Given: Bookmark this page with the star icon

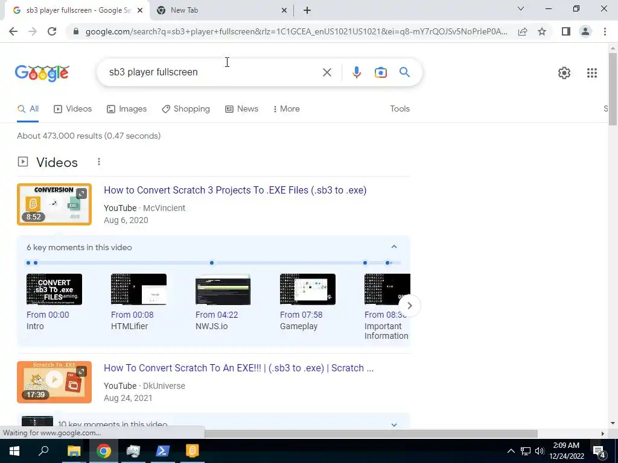Looking at the screenshot, I should [542, 31].
